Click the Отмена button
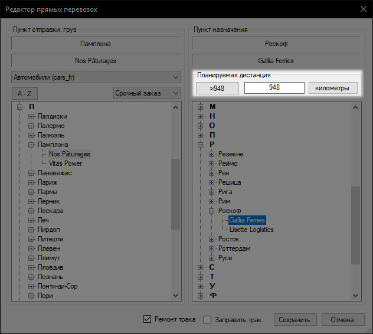Screen dimensions: 373x334 point(343,319)
